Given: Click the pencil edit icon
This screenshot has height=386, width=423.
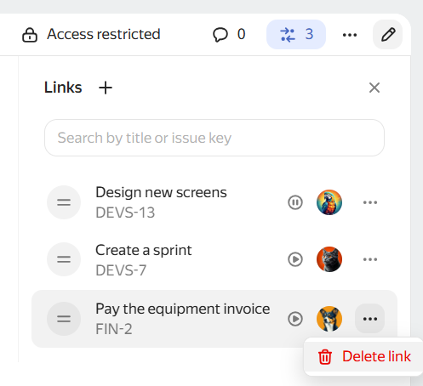Looking at the screenshot, I should 388,35.
